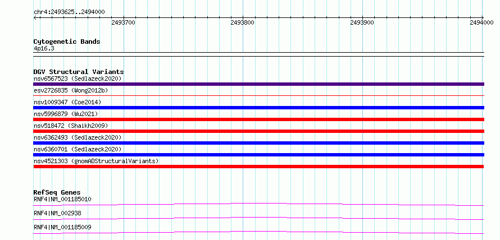Screen dimensions: 500x240
Task: Click the magenta NM_001185010 intron line
Action: 258,204
